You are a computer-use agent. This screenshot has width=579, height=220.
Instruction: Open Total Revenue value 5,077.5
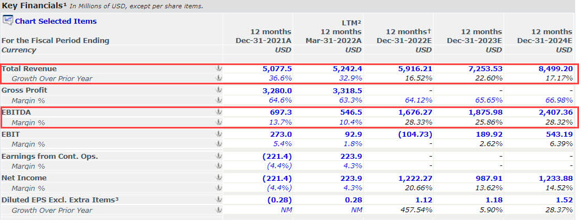pos(277,69)
